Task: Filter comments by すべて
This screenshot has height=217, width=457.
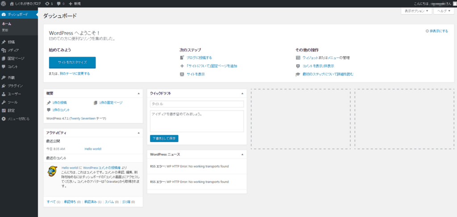Action: (x=51, y=201)
